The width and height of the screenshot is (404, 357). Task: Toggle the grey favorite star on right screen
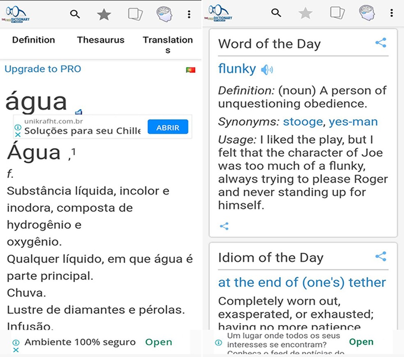(x=305, y=14)
